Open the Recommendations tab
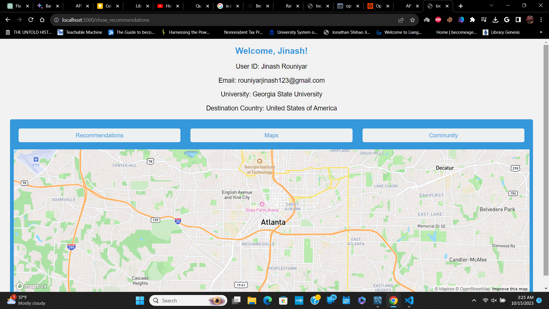The width and height of the screenshot is (549, 309). pos(100,135)
